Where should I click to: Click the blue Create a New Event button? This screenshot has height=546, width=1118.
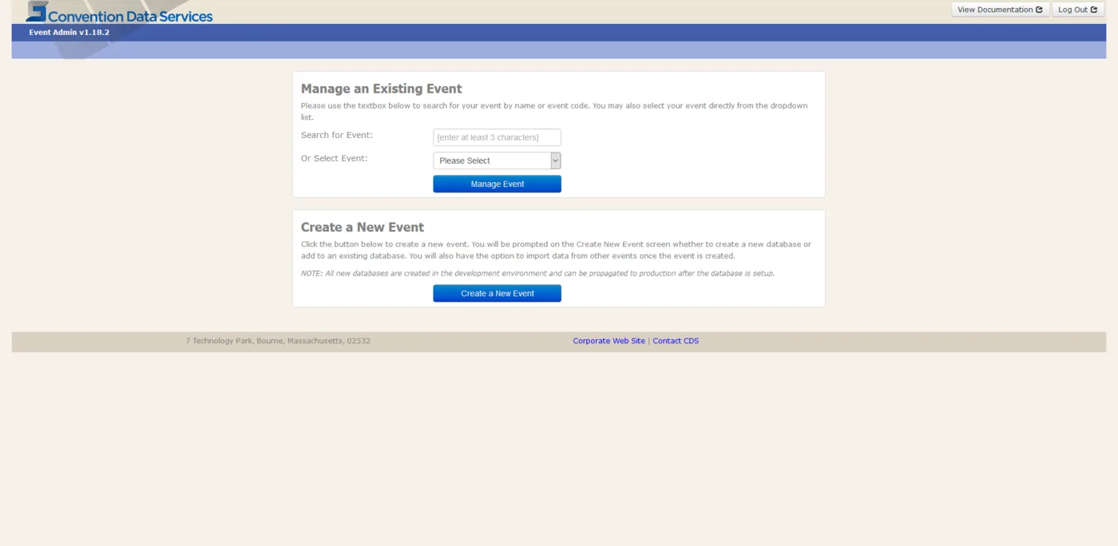[x=497, y=294]
